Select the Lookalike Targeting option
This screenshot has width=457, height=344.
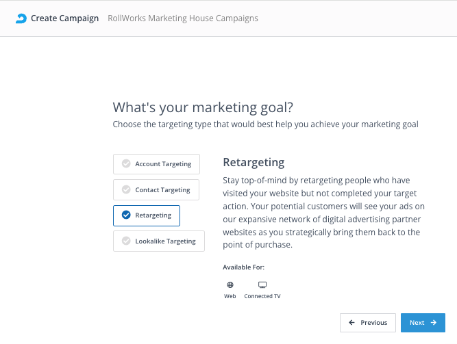pos(158,241)
